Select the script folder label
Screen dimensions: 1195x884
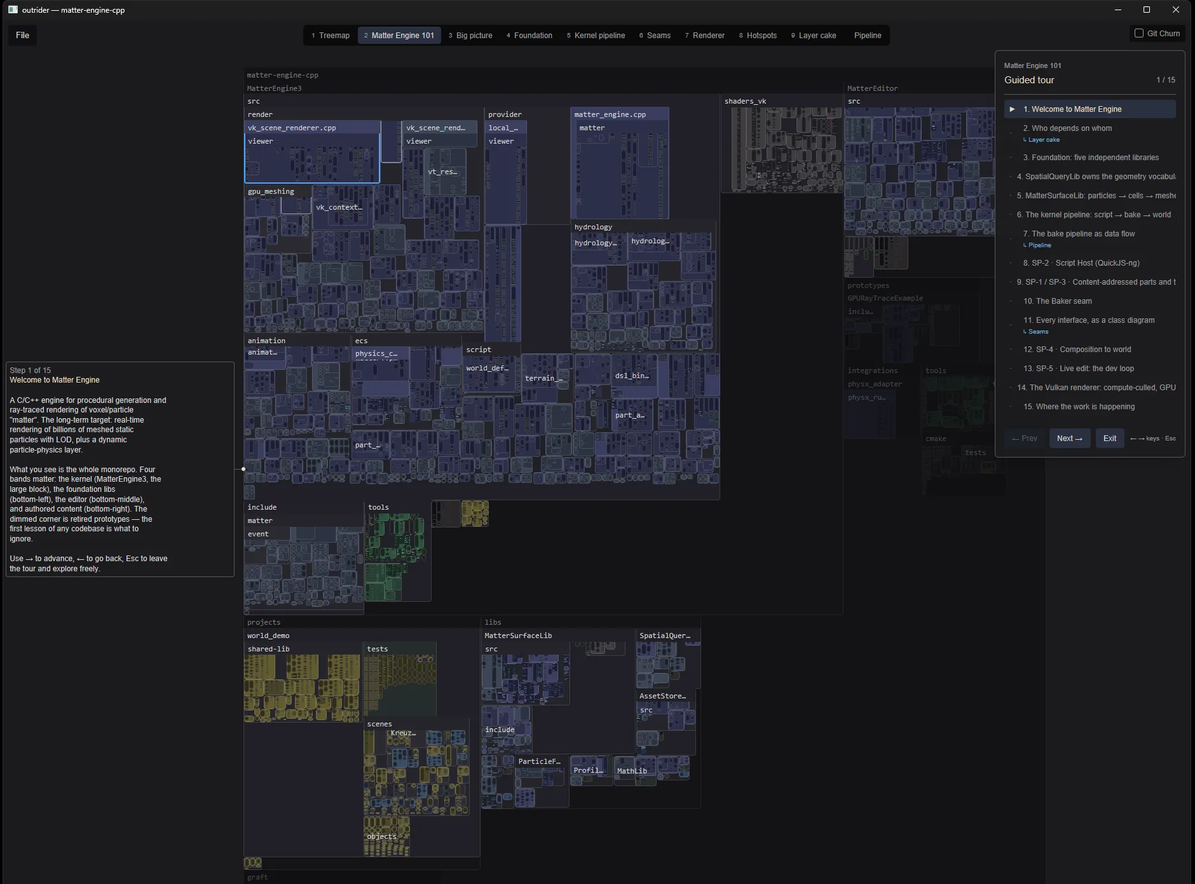pyautogui.click(x=479, y=350)
